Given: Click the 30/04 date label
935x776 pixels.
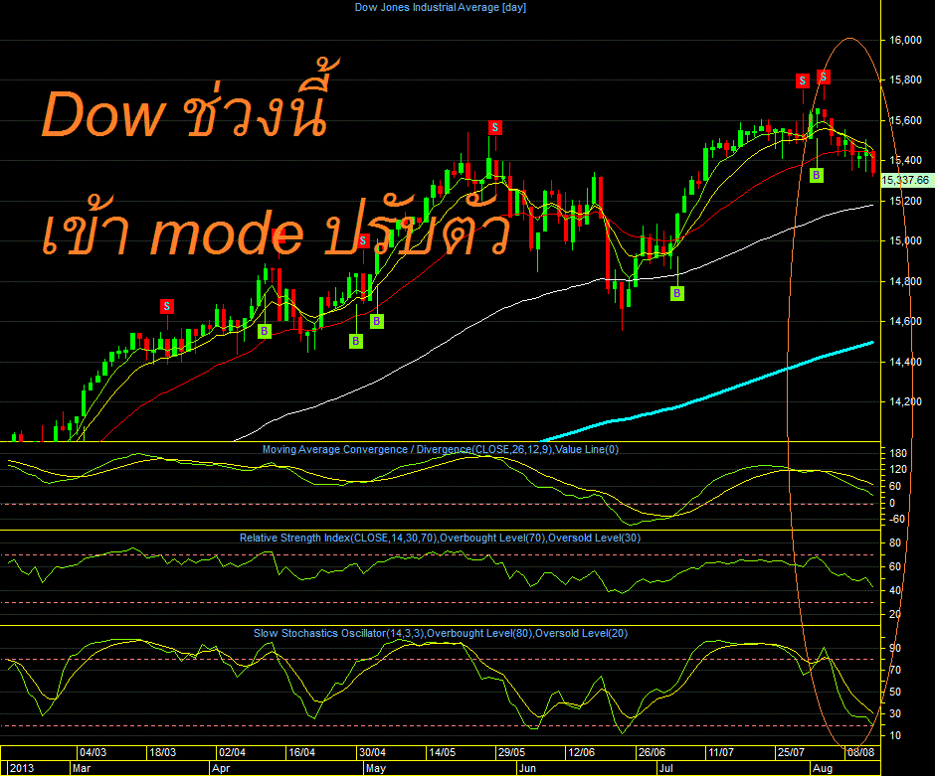Looking at the screenshot, I should [373, 752].
